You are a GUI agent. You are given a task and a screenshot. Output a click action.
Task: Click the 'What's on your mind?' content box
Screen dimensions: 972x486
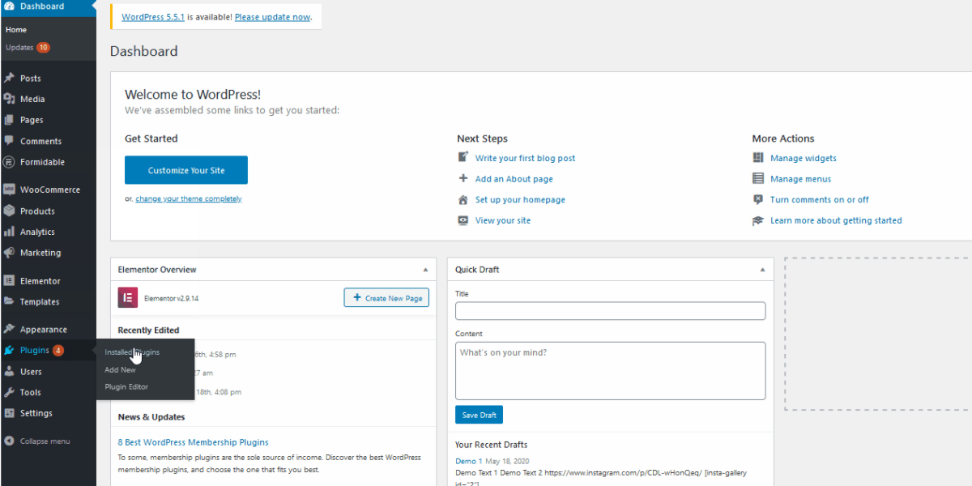(610, 371)
